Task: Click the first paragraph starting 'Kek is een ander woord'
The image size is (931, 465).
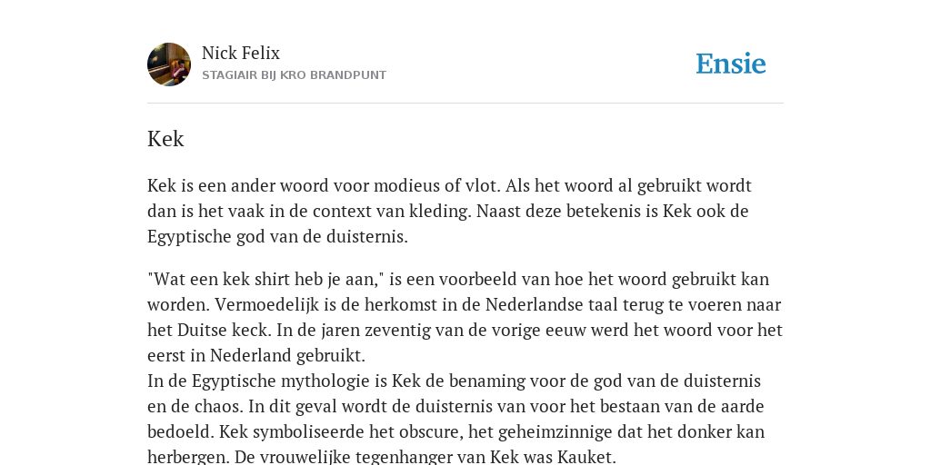Action: 449,211
